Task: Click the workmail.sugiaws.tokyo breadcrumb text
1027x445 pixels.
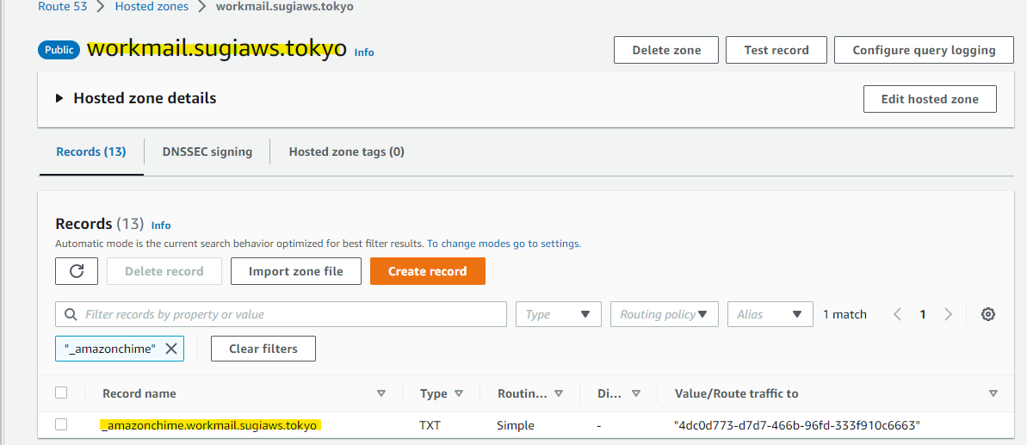Action: 286,7
